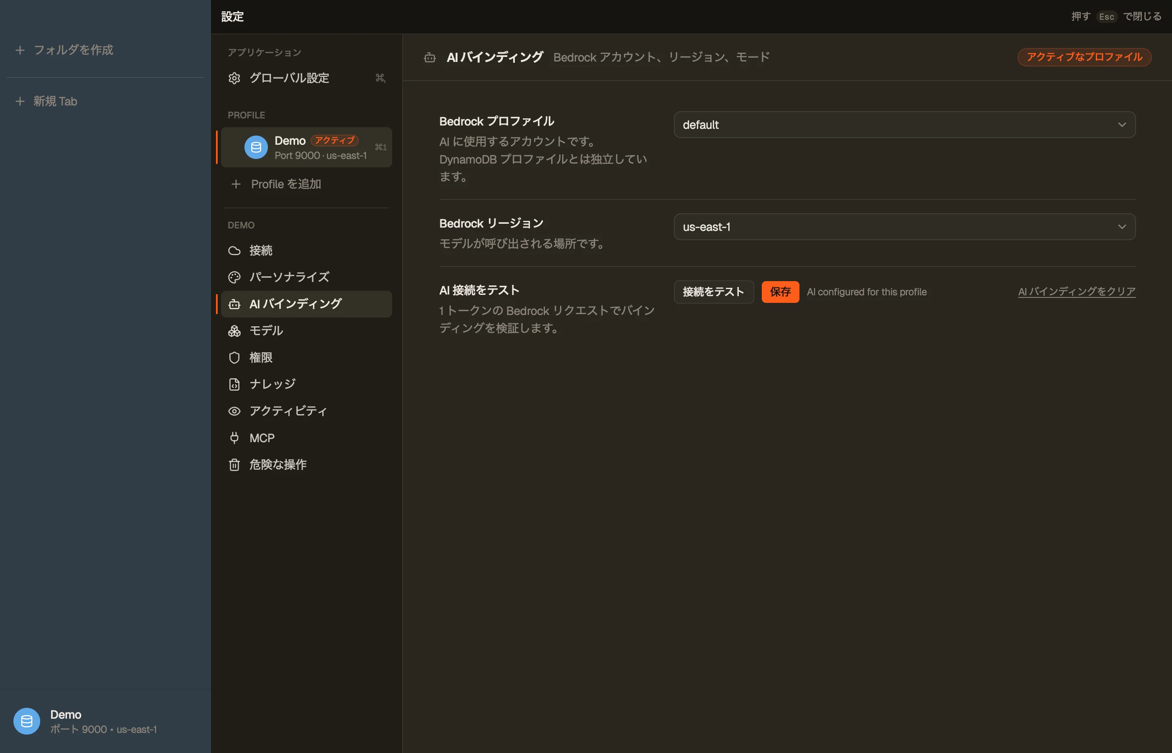The width and height of the screenshot is (1172, 753).
Task: Click the アクティブ badge on the Demo profile
Action: click(334, 141)
